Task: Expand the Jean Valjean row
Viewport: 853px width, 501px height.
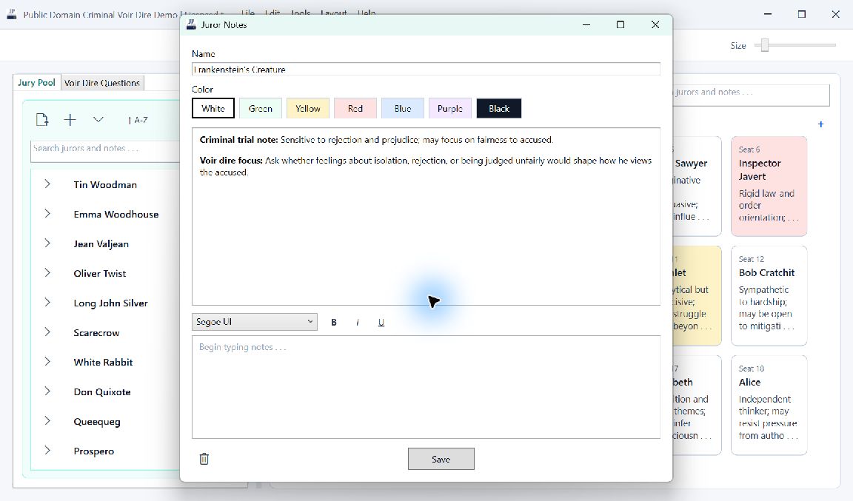Action: tap(47, 243)
